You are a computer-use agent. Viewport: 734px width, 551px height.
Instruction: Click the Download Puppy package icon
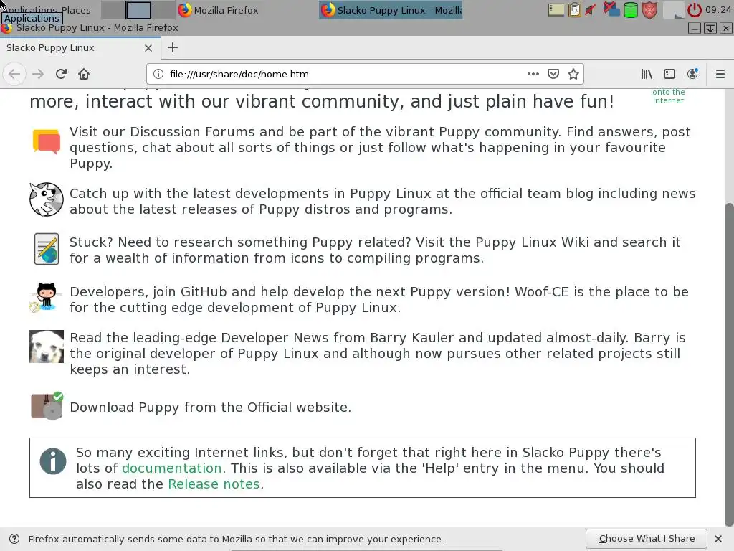click(47, 406)
